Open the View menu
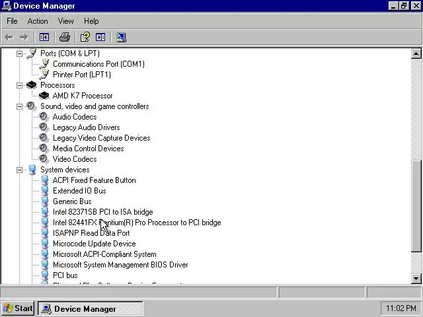This screenshot has width=423, height=317. pyautogui.click(x=66, y=21)
